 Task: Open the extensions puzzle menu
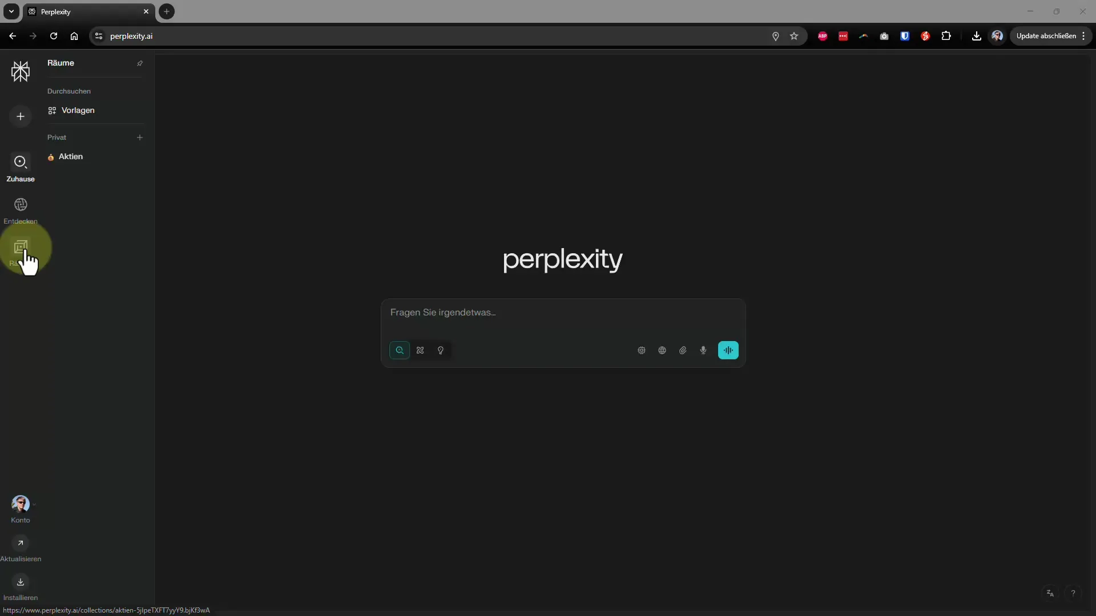click(x=946, y=36)
